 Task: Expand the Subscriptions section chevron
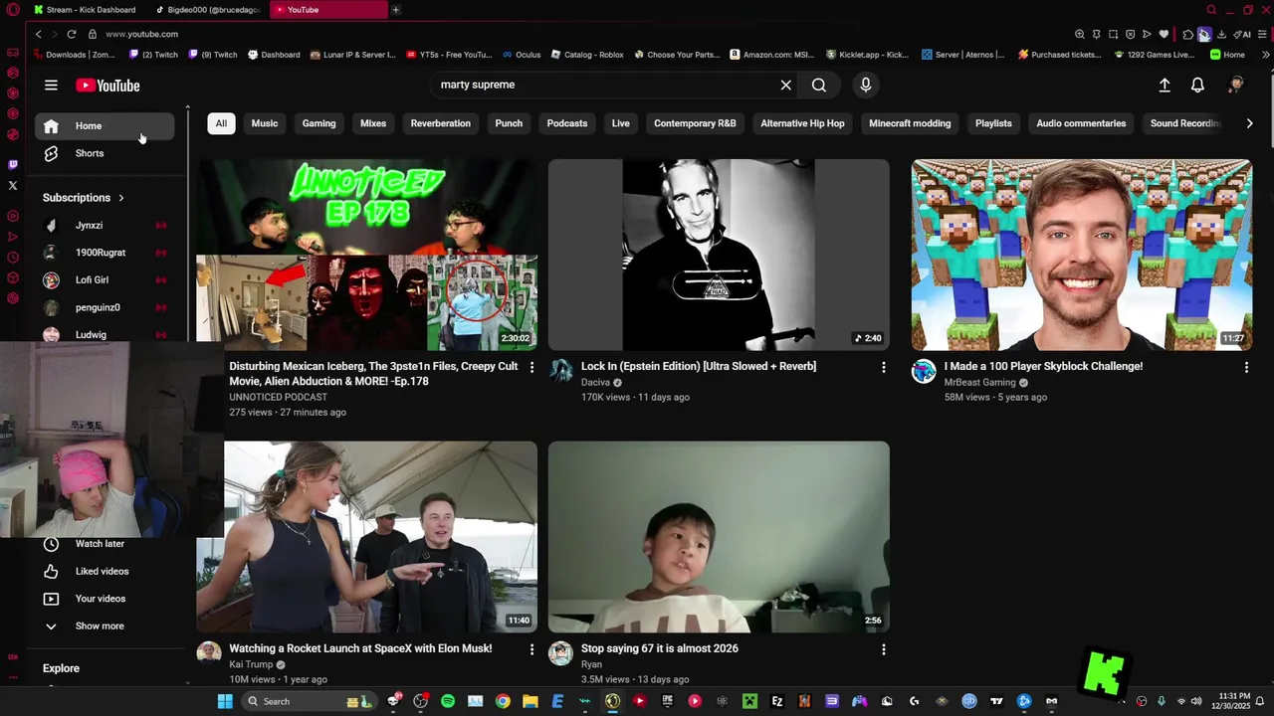coord(121,198)
